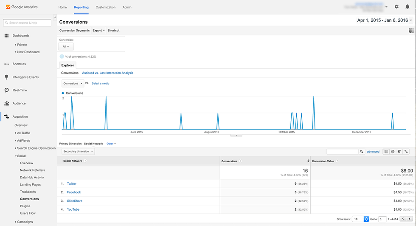Collapse the chart with the small arrow tab
The height and width of the screenshot is (226, 416).
(x=236, y=135)
